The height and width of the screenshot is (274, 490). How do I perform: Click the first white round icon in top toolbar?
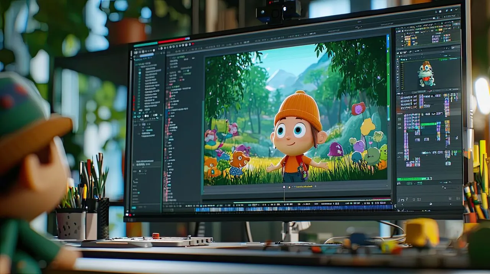coord(162,49)
